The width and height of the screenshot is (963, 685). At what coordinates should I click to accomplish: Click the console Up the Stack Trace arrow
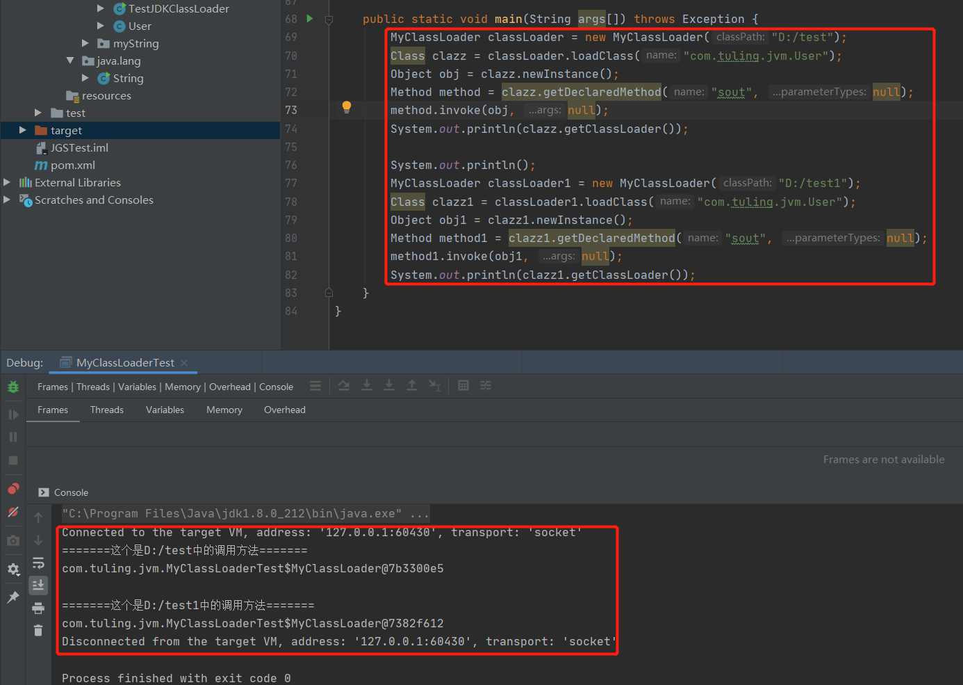[38, 517]
